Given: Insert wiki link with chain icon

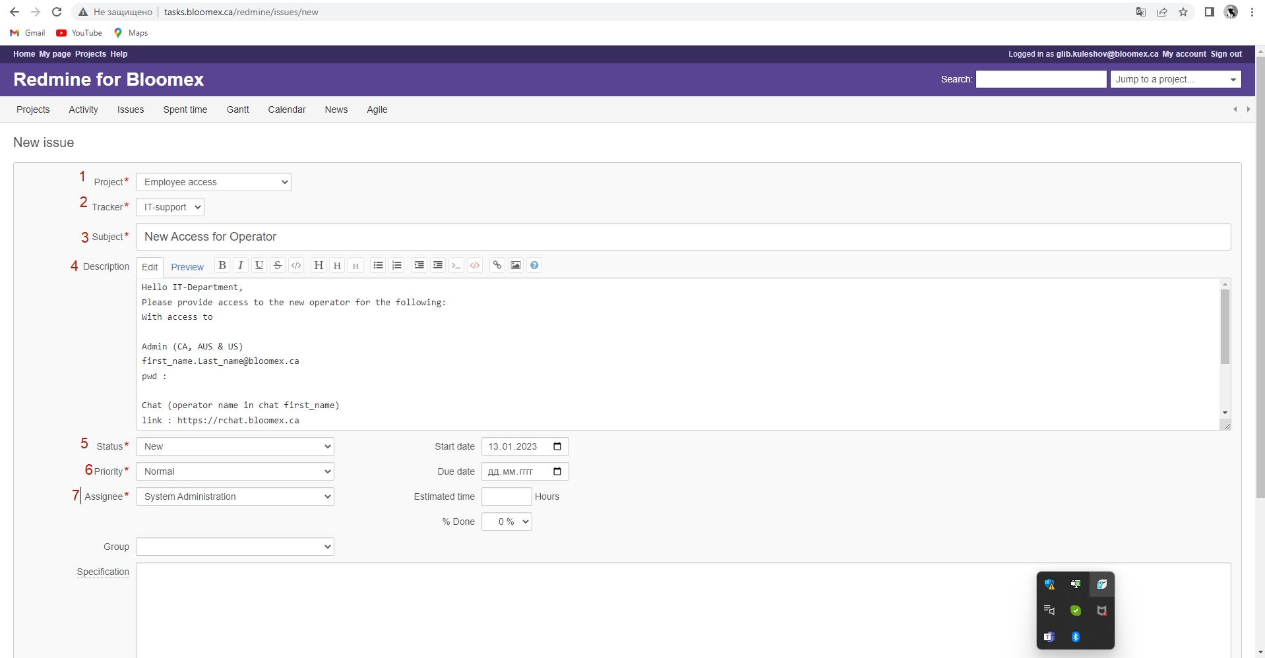Looking at the screenshot, I should [497, 265].
